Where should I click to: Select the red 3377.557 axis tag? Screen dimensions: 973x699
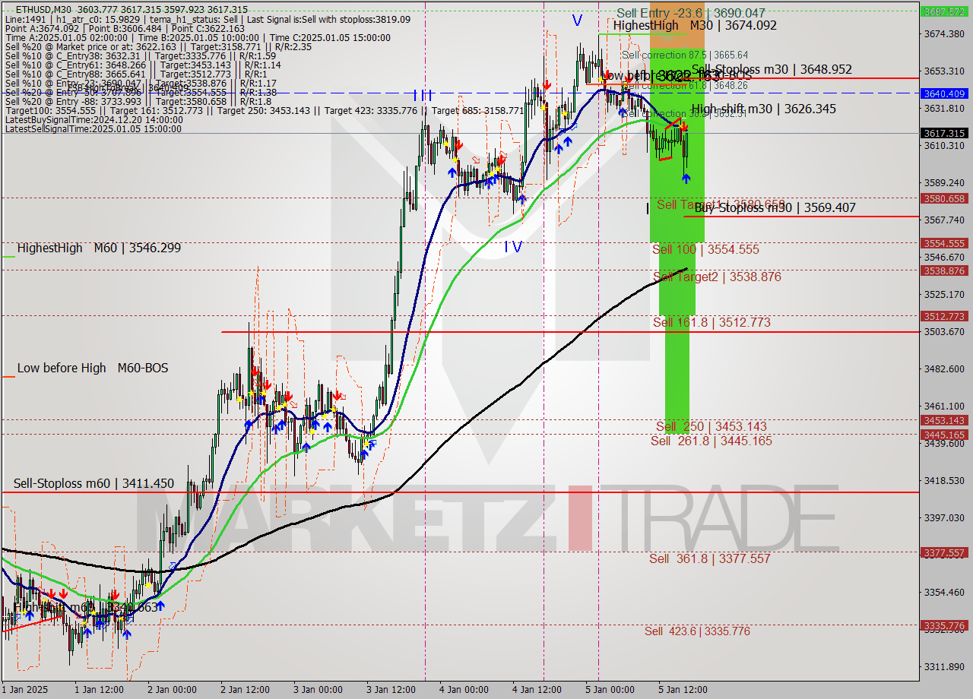click(944, 552)
